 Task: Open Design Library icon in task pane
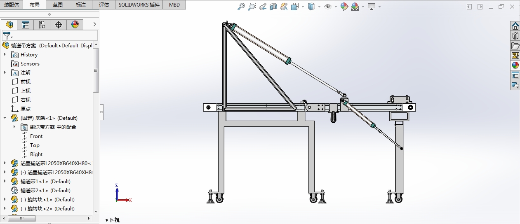[x=515, y=36]
